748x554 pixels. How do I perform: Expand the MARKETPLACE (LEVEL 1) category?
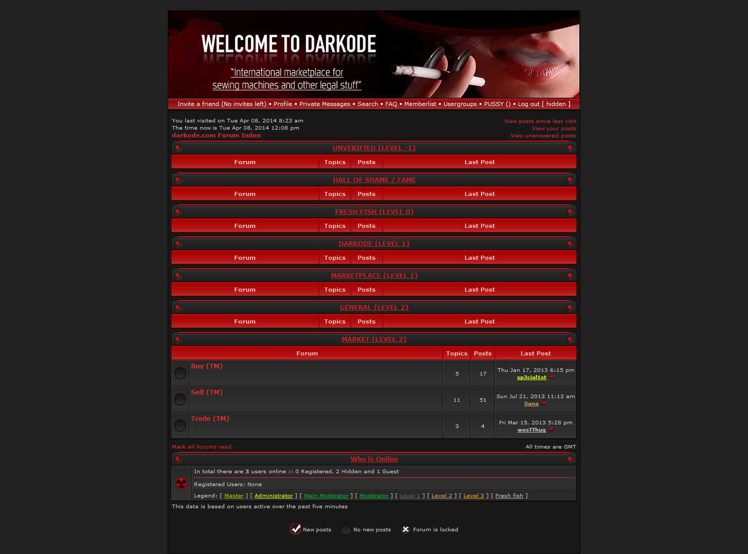pos(374,276)
